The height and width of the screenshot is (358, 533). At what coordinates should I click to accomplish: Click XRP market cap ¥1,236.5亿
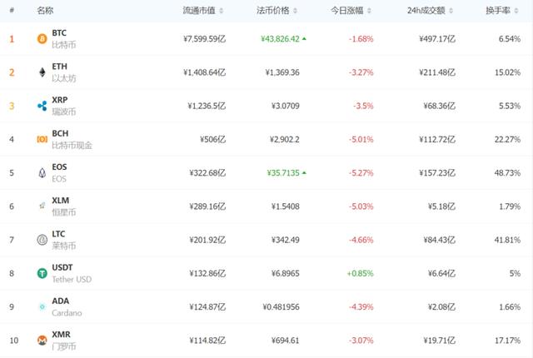[x=207, y=106]
